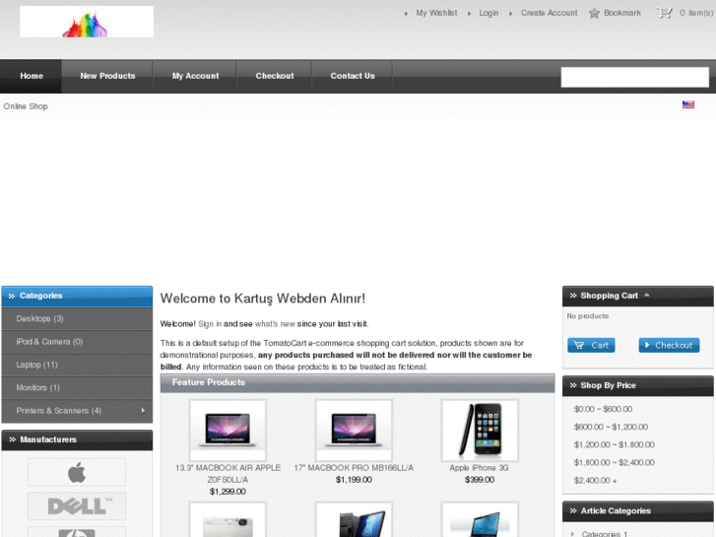The image size is (716, 537).
Task: Open the digital camera product thumbnail
Action: (228, 519)
